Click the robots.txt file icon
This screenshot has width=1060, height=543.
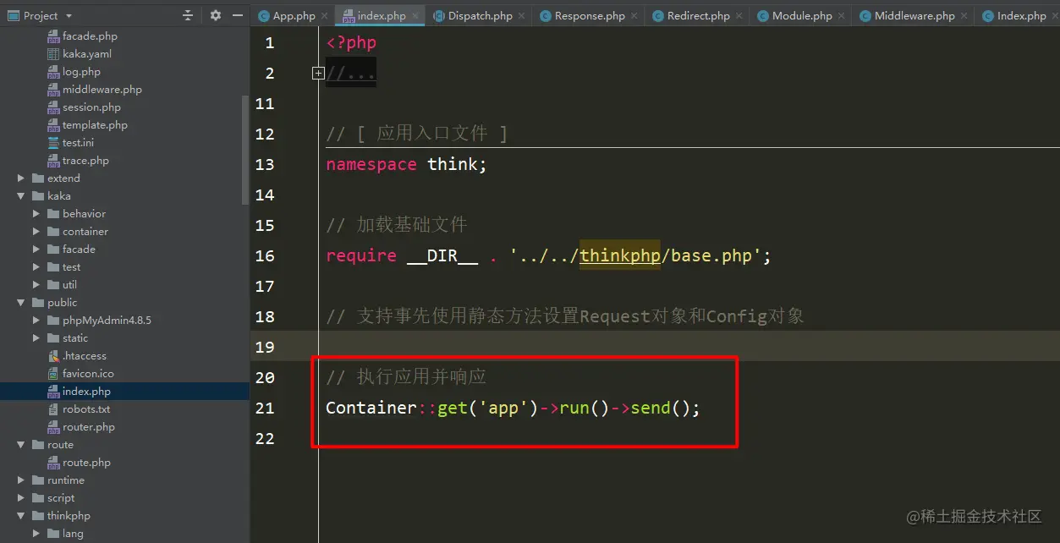(53, 409)
